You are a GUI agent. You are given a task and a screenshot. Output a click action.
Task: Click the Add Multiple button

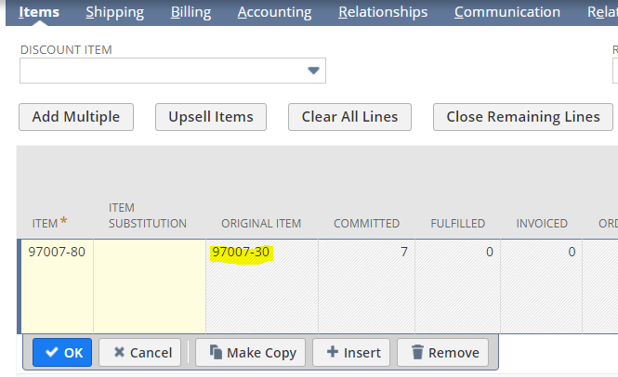coord(75,116)
